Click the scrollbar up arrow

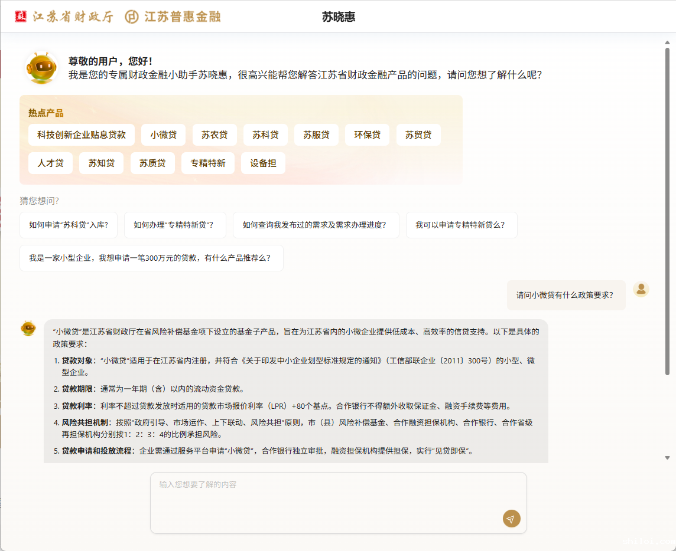click(667, 42)
